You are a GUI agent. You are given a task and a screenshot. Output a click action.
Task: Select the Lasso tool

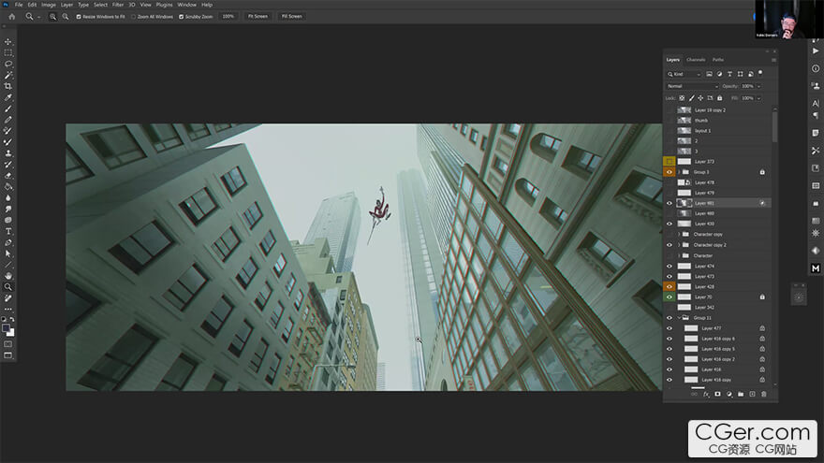tap(7, 64)
